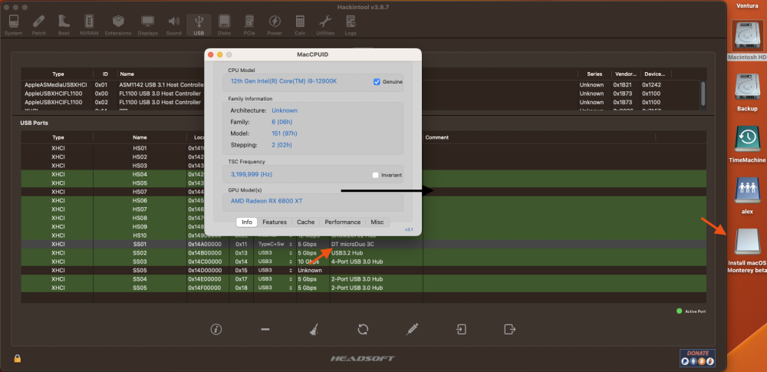Click the AMD Radeon RX 6800 XT field

(x=313, y=202)
